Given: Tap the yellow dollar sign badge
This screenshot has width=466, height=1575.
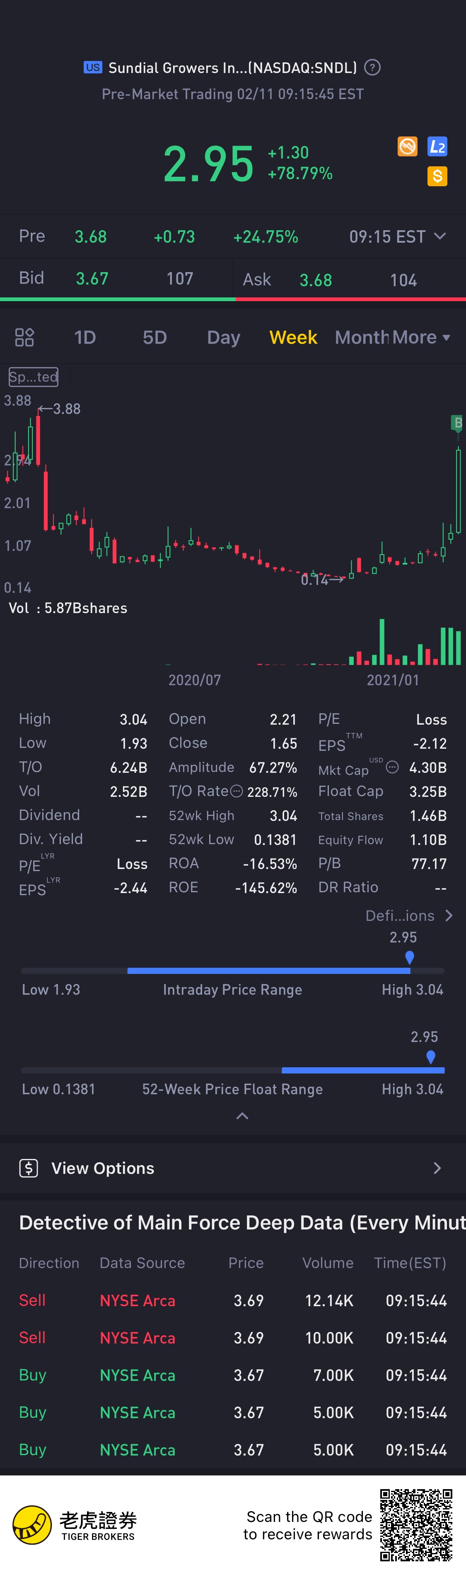Looking at the screenshot, I should [437, 176].
